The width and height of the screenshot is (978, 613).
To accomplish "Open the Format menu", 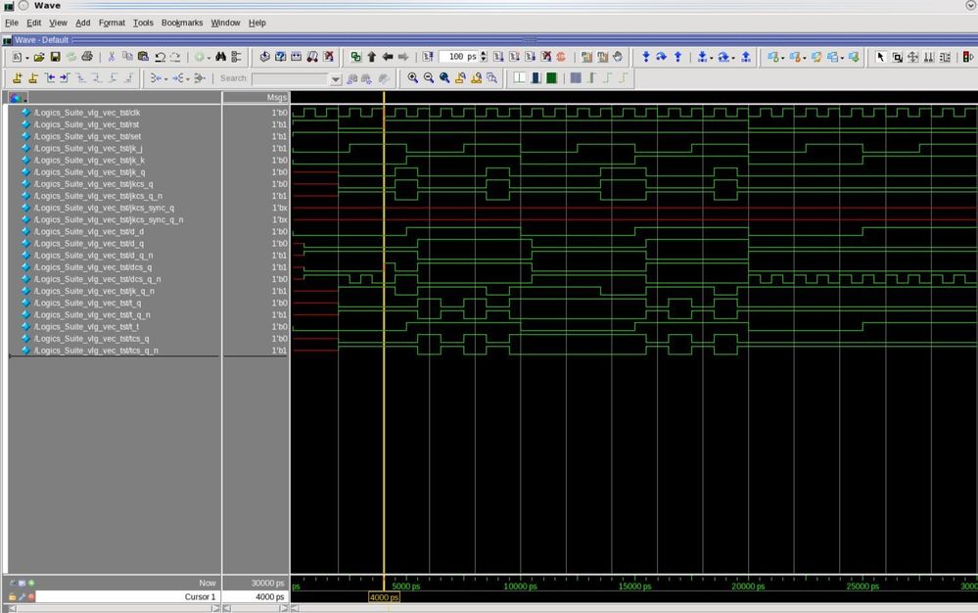I will click(x=112, y=23).
